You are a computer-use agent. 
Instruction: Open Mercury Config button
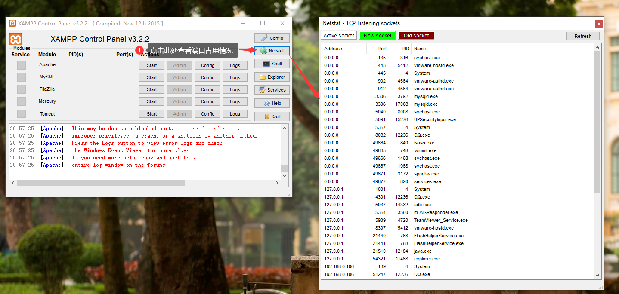point(207,101)
